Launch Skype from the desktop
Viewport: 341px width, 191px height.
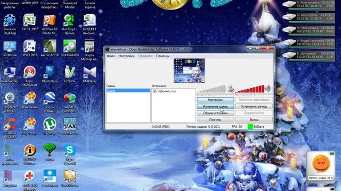(70, 154)
